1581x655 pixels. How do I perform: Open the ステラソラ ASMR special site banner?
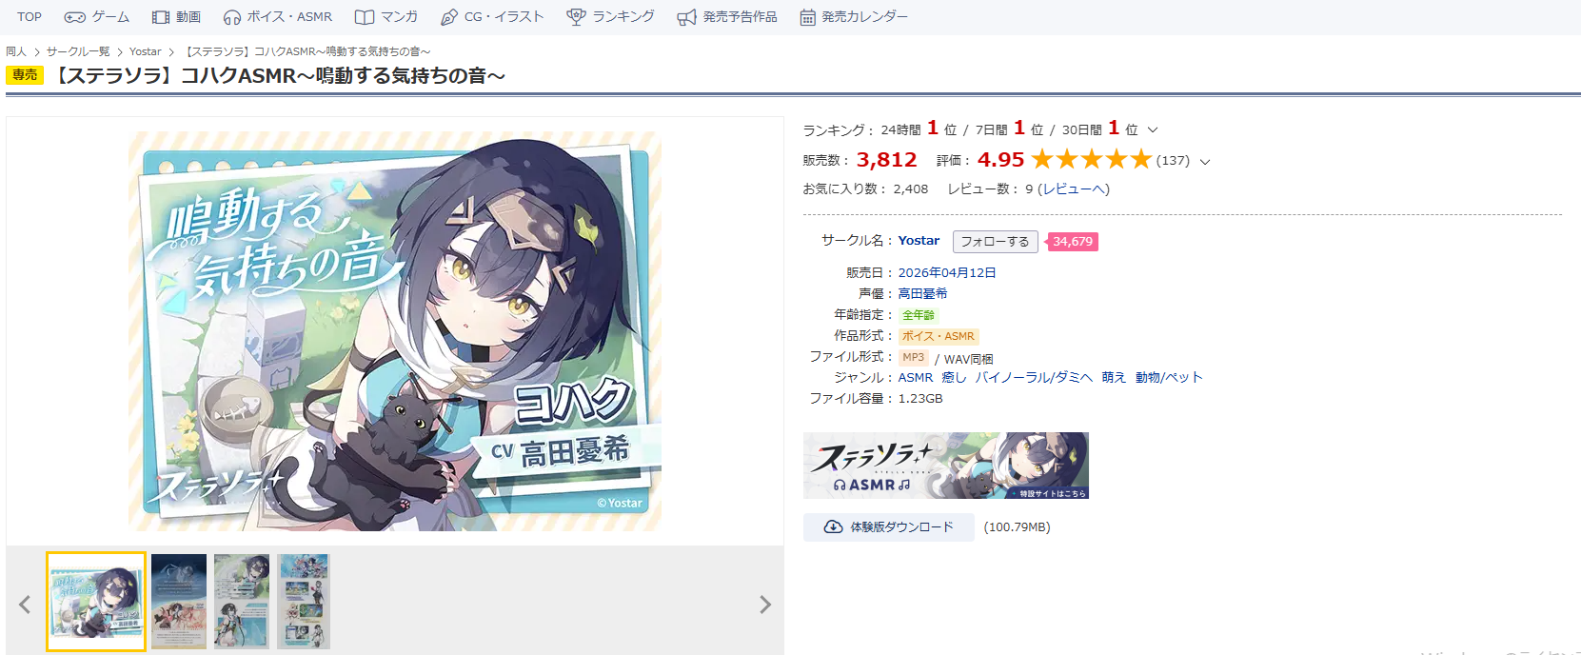946,466
